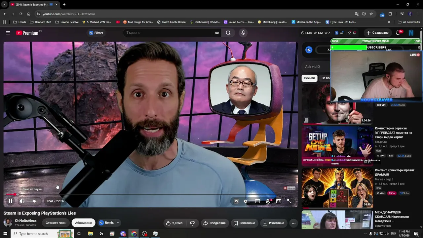Viewport: 423px width, 238px height.
Task: Select the Всички filter chip
Action: [309, 78]
